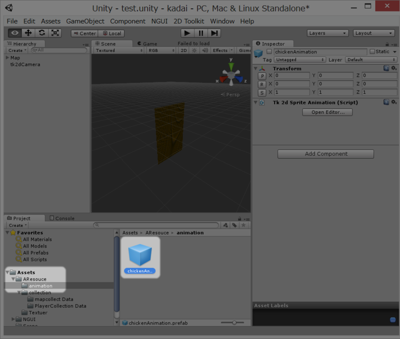Open Transform gear settings icon
The height and width of the screenshot is (339, 400).
[x=394, y=68]
